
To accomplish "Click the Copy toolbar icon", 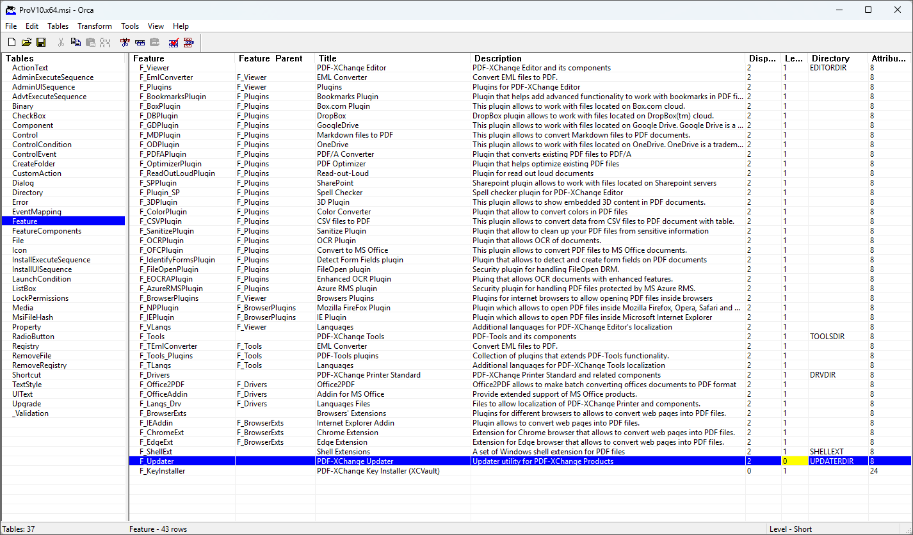I will 76,42.
